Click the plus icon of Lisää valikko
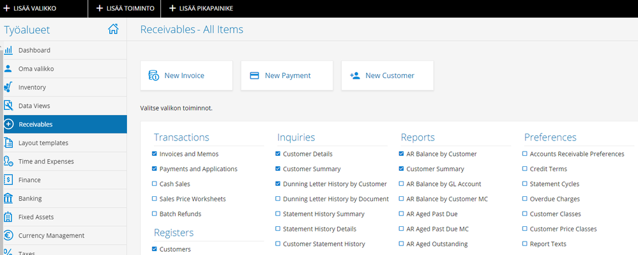The width and height of the screenshot is (638, 255). 7,8
